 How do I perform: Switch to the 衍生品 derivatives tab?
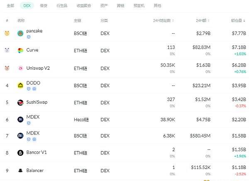point(62,6)
